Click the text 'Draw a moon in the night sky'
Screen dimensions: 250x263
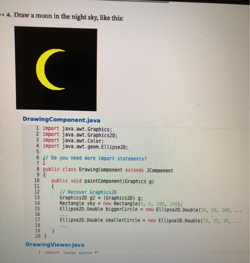tap(56, 16)
